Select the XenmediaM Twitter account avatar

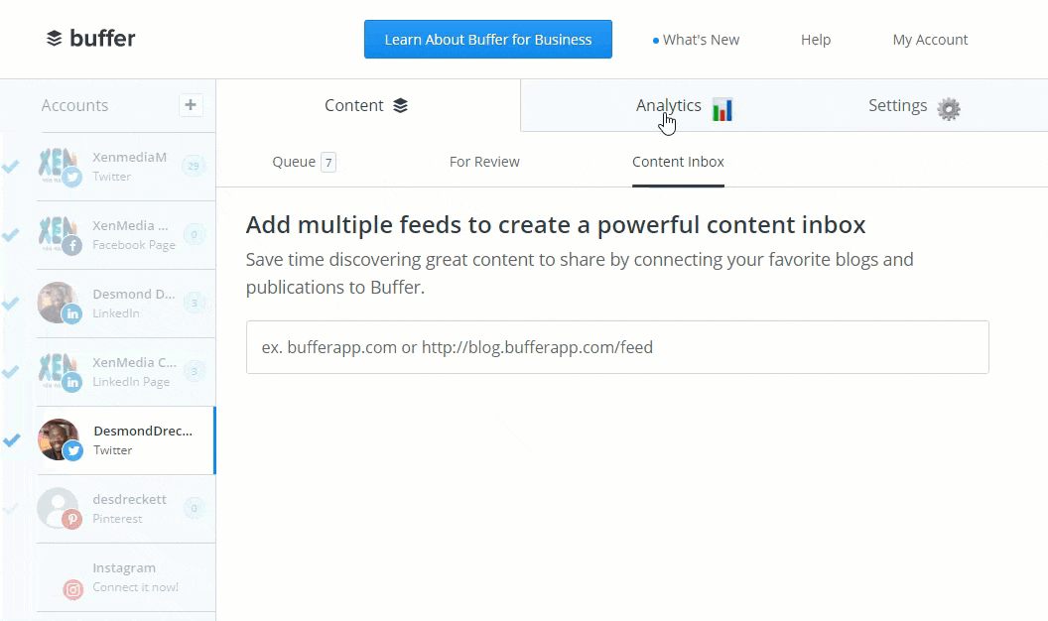[58, 166]
